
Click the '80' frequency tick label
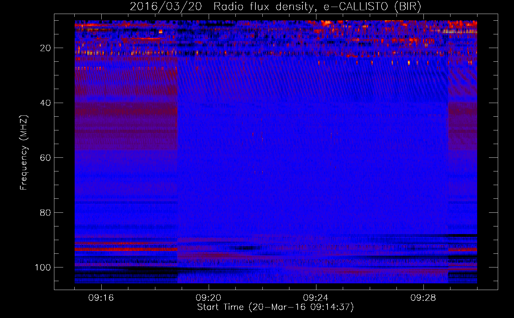point(45,213)
